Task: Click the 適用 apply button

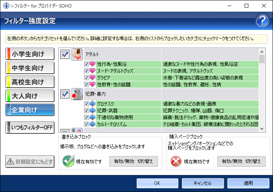Action: pos(248,183)
